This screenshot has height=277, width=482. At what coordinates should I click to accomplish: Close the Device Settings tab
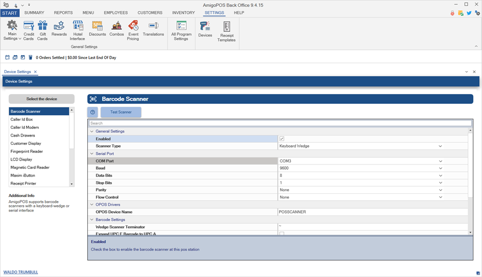pyautogui.click(x=35, y=72)
